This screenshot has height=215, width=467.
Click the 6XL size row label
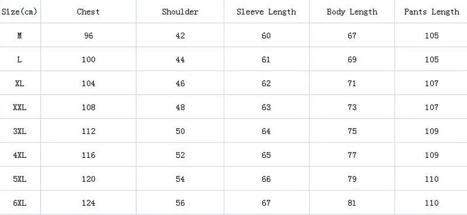(19, 203)
